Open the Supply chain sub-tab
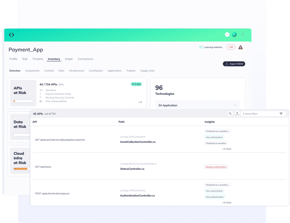290x223 pixels. [x=148, y=71]
